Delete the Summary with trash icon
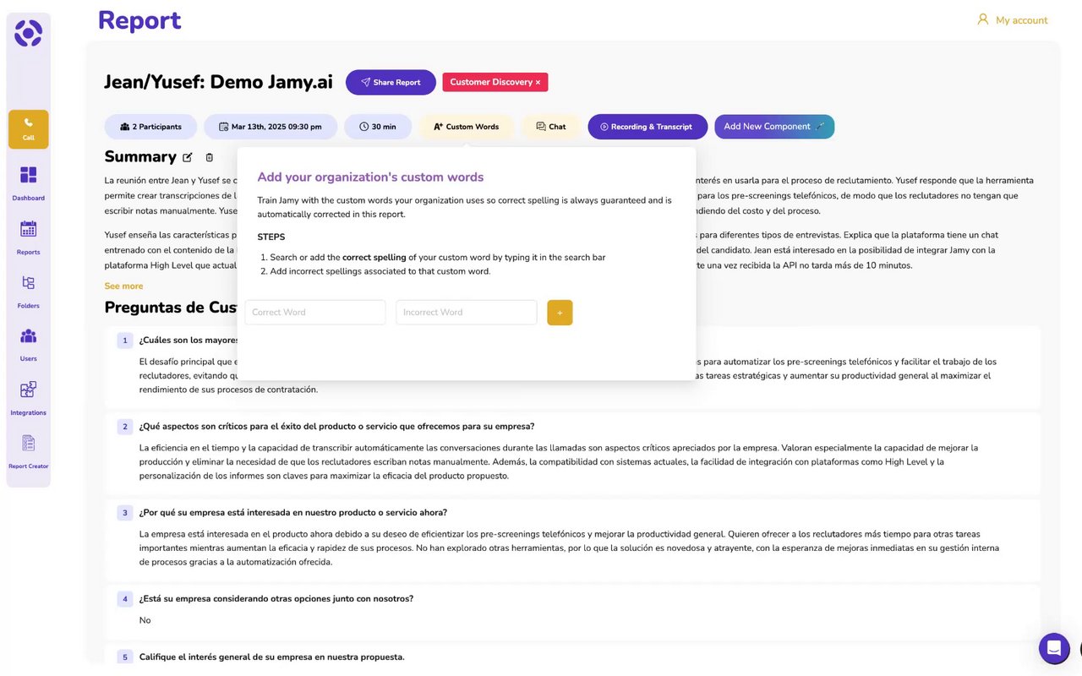1082x676 pixels. click(x=210, y=157)
